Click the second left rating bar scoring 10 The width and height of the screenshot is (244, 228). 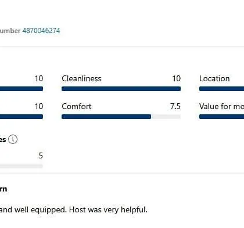pos(21,117)
